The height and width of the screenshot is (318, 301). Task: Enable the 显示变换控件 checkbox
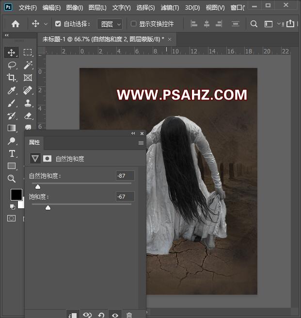pyautogui.click(x=133, y=24)
